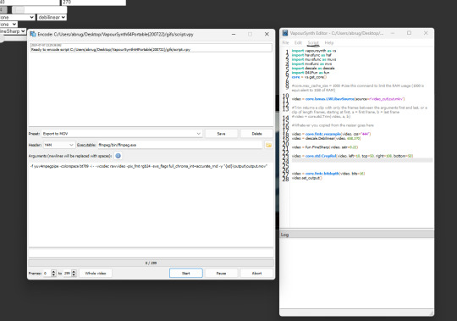Click the Abort button

coord(256,274)
